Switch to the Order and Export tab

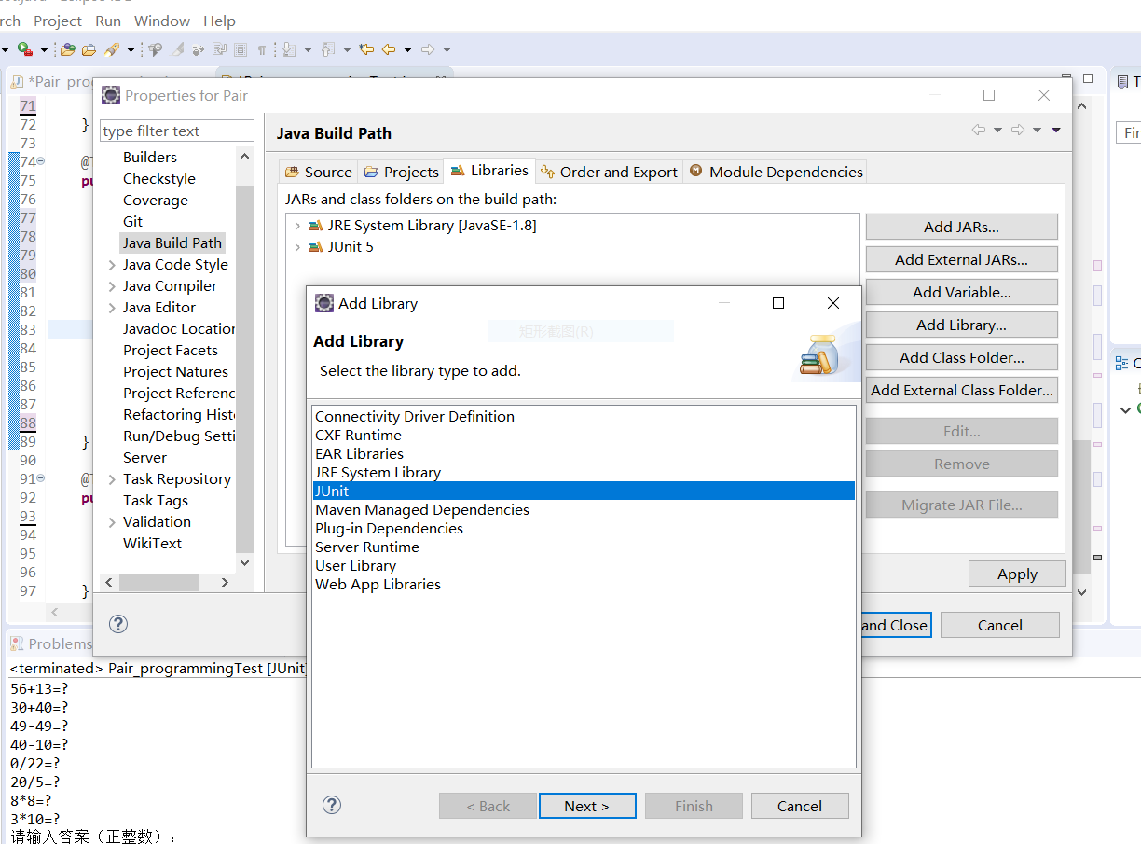[610, 172]
